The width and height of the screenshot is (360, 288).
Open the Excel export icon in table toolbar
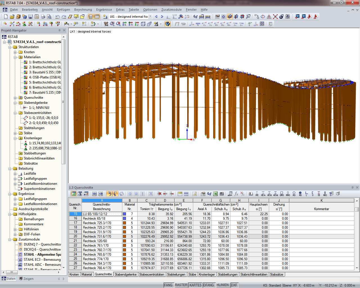[x=215, y=194]
